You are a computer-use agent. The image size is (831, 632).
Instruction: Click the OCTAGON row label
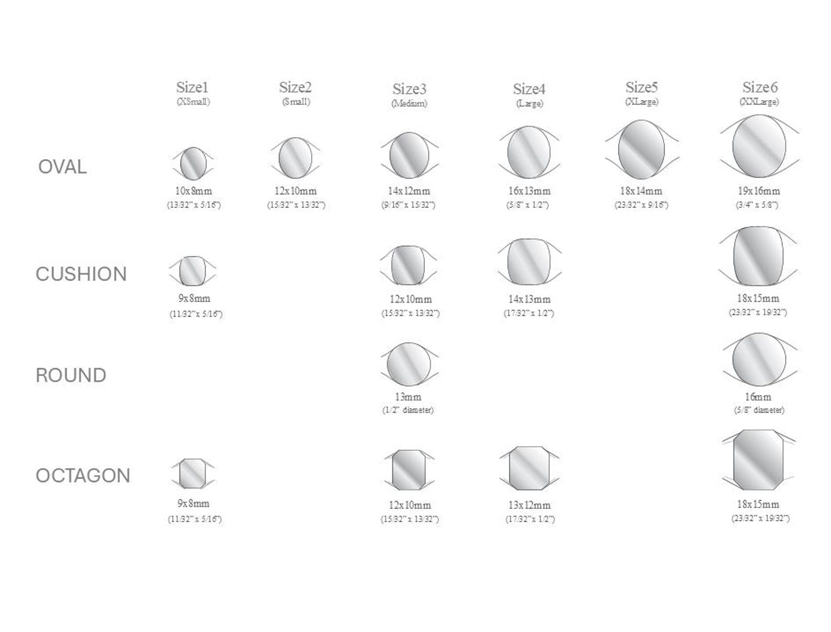[83, 475]
